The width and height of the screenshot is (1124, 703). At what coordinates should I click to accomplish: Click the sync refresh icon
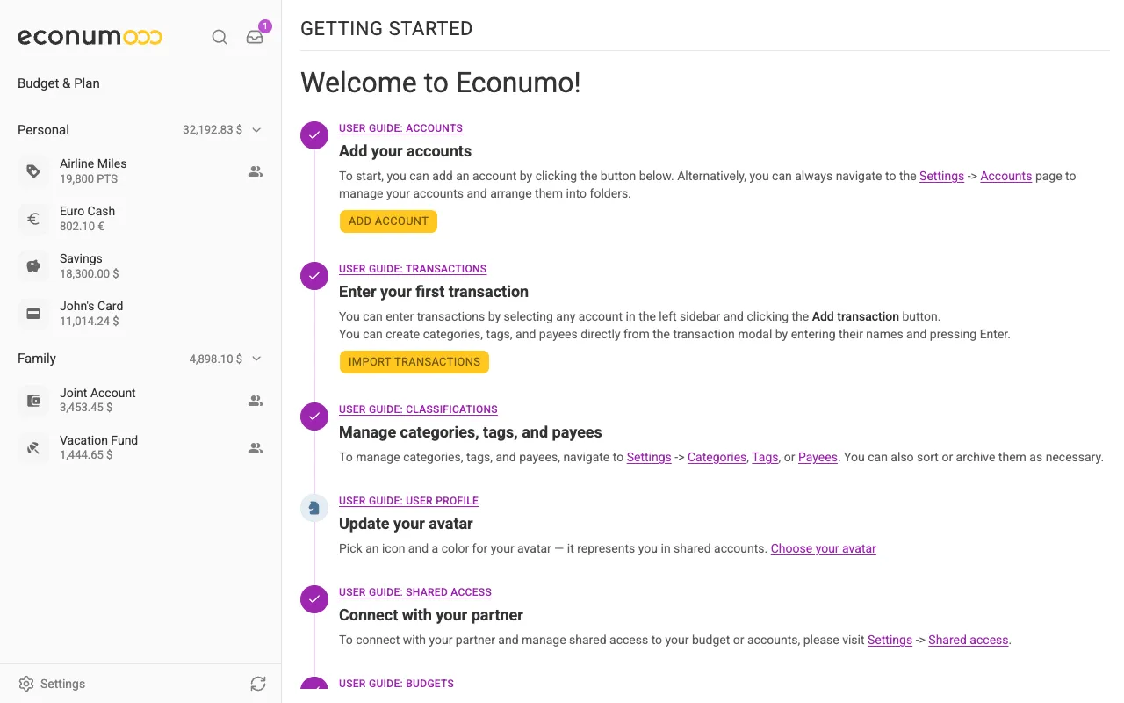point(257,684)
